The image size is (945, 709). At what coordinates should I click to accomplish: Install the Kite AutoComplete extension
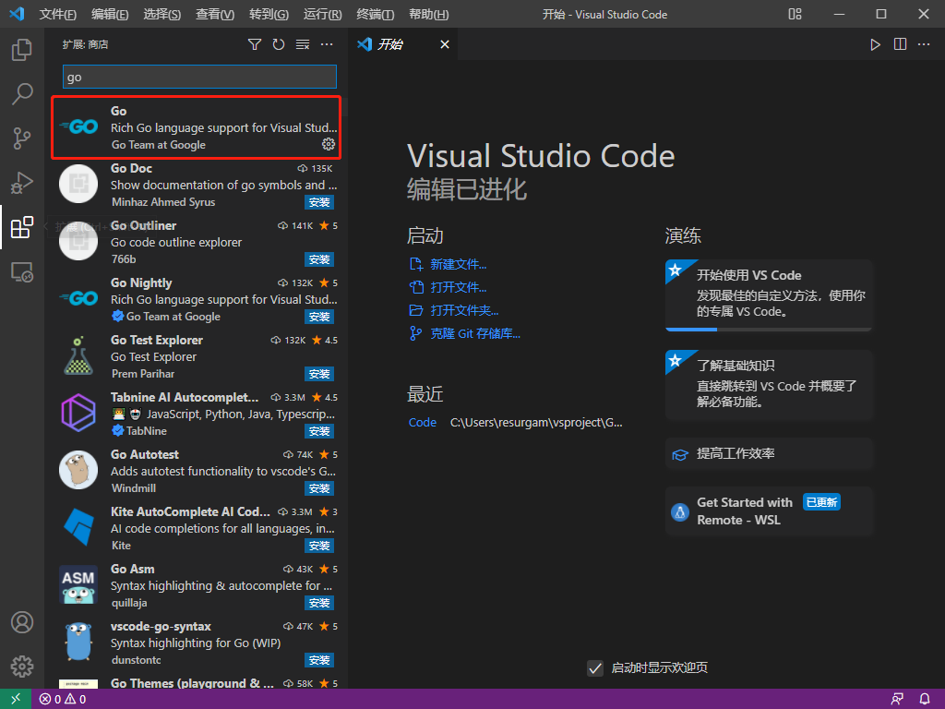click(x=319, y=547)
